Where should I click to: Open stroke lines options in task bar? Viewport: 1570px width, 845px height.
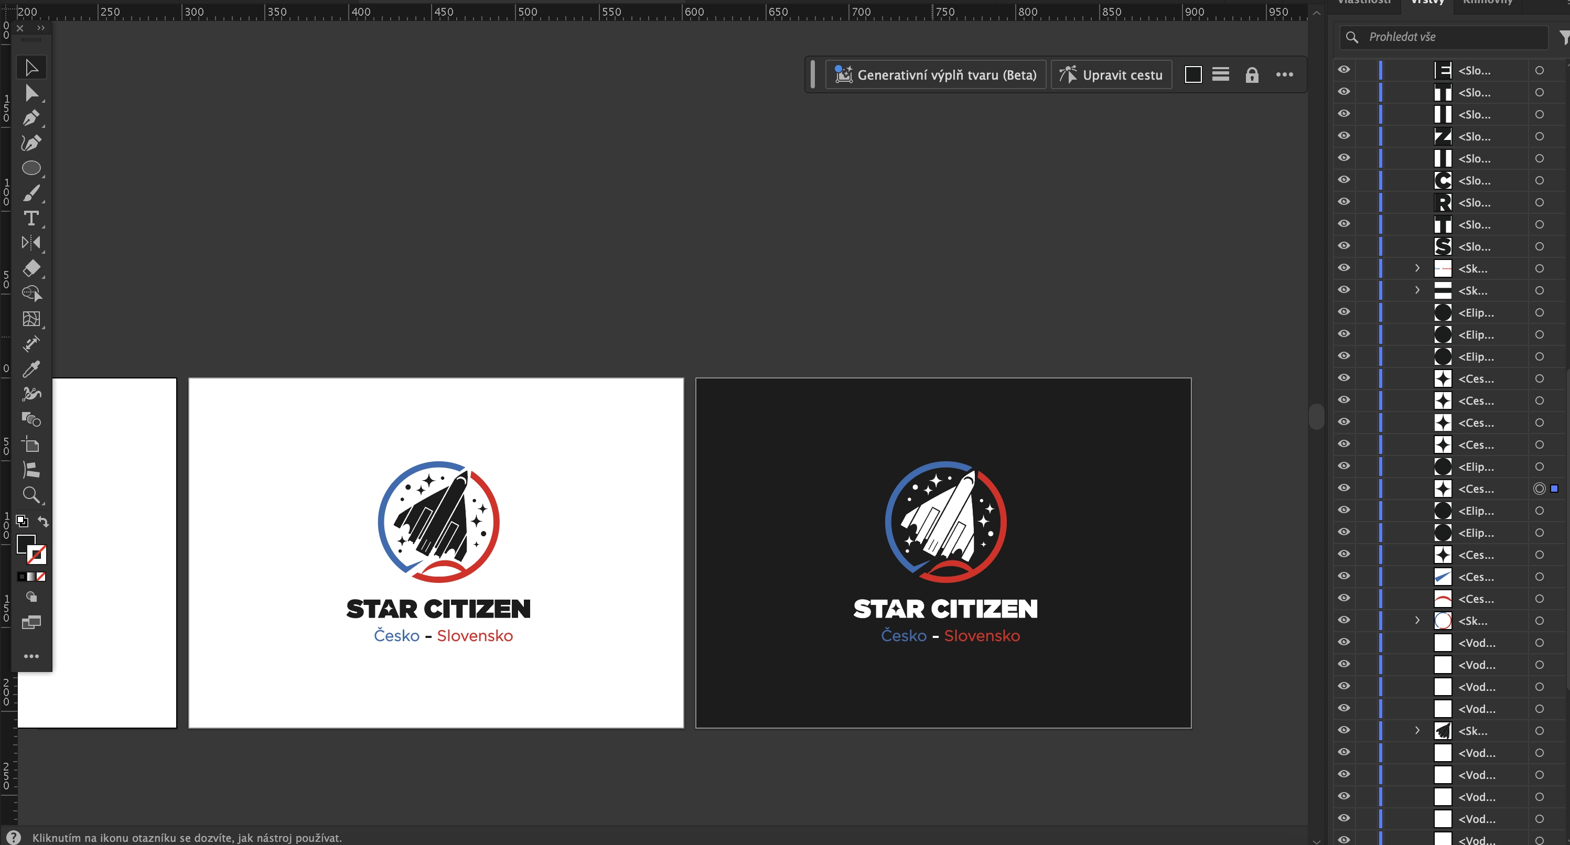1220,74
